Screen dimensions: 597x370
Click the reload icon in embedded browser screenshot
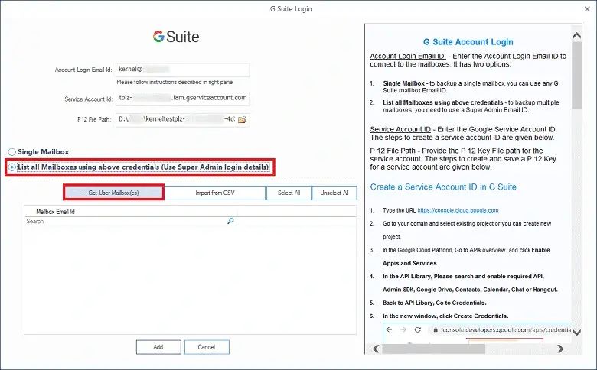coord(417,329)
